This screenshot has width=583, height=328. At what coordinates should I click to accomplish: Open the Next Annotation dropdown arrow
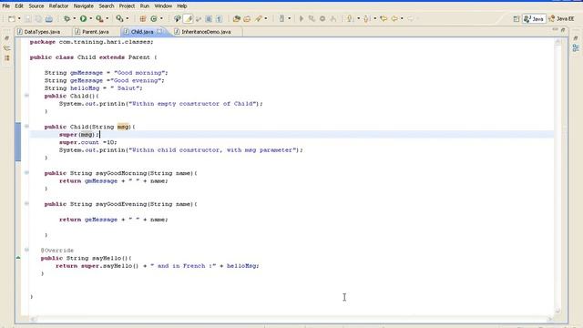358,18
